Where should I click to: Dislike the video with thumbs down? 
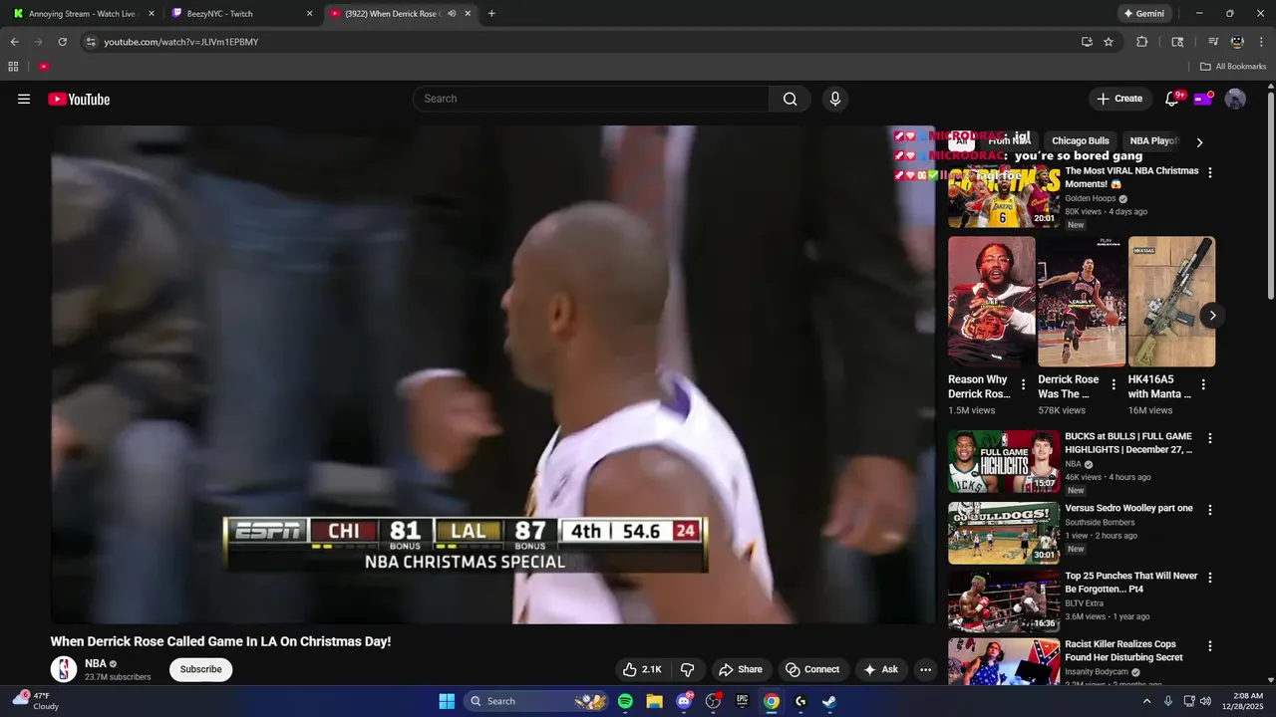[x=687, y=669]
